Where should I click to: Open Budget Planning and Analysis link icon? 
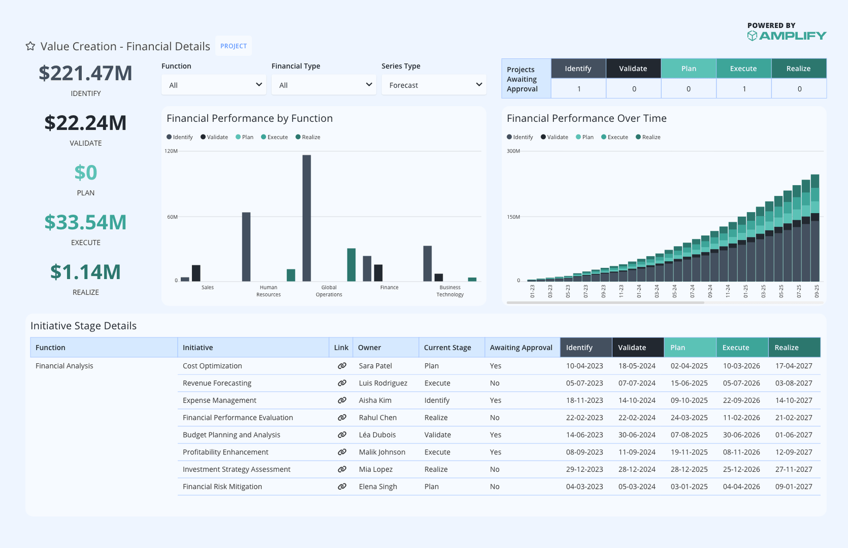coord(342,435)
